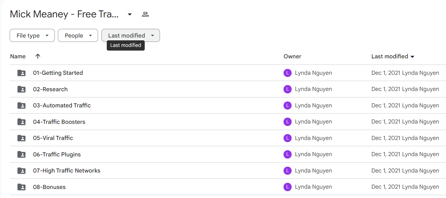Select the 07-High Traffic Networks folder name

pos(67,171)
